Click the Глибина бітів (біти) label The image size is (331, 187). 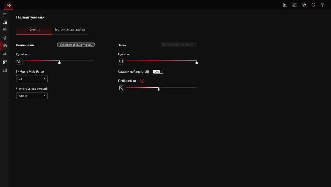(30, 72)
